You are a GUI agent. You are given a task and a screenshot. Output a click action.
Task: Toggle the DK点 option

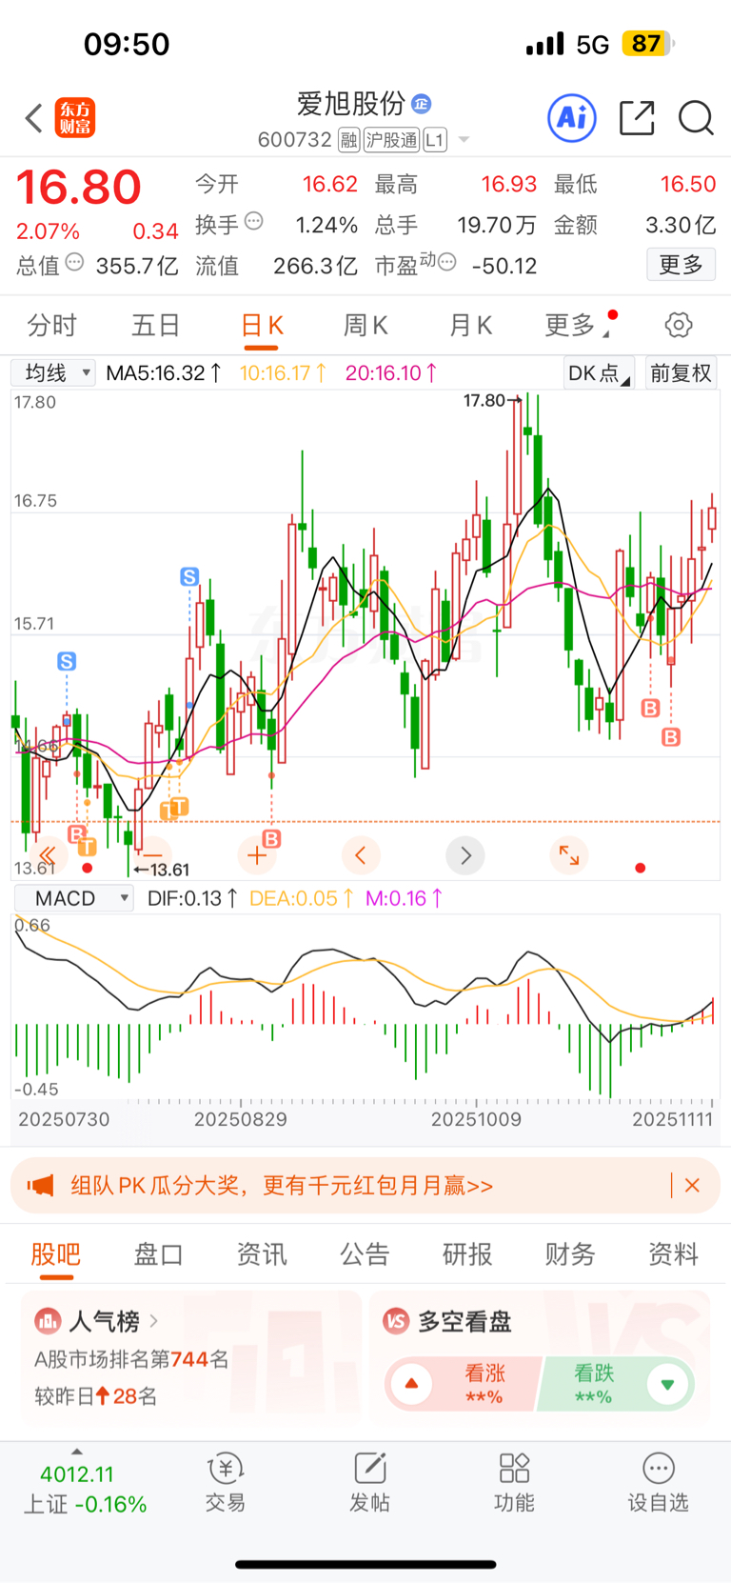(x=598, y=373)
